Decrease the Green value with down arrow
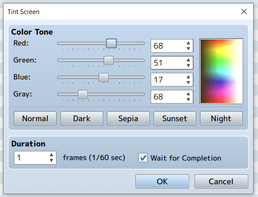 pyautogui.click(x=188, y=65)
